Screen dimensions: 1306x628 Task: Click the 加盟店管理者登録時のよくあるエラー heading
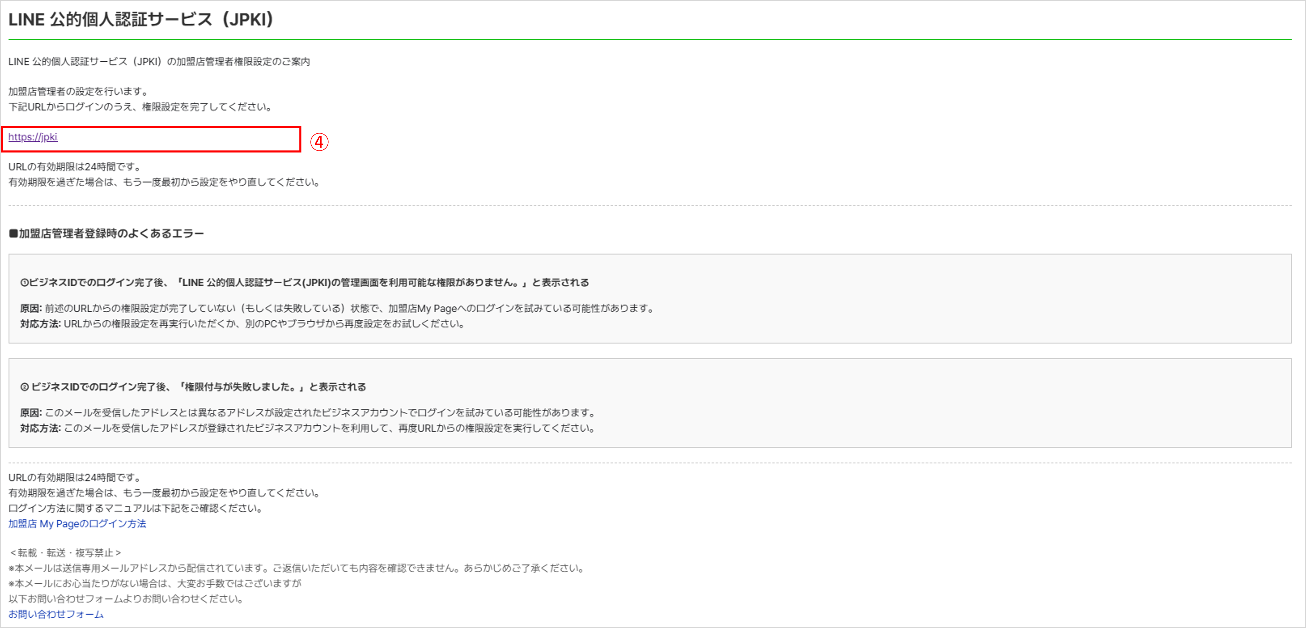tap(106, 233)
